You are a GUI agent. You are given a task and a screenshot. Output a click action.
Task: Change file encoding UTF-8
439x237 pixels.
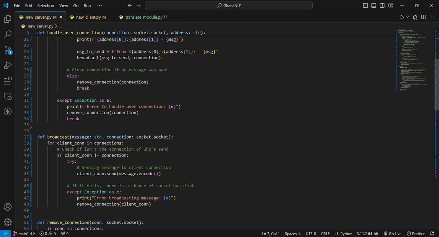click(x=311, y=234)
